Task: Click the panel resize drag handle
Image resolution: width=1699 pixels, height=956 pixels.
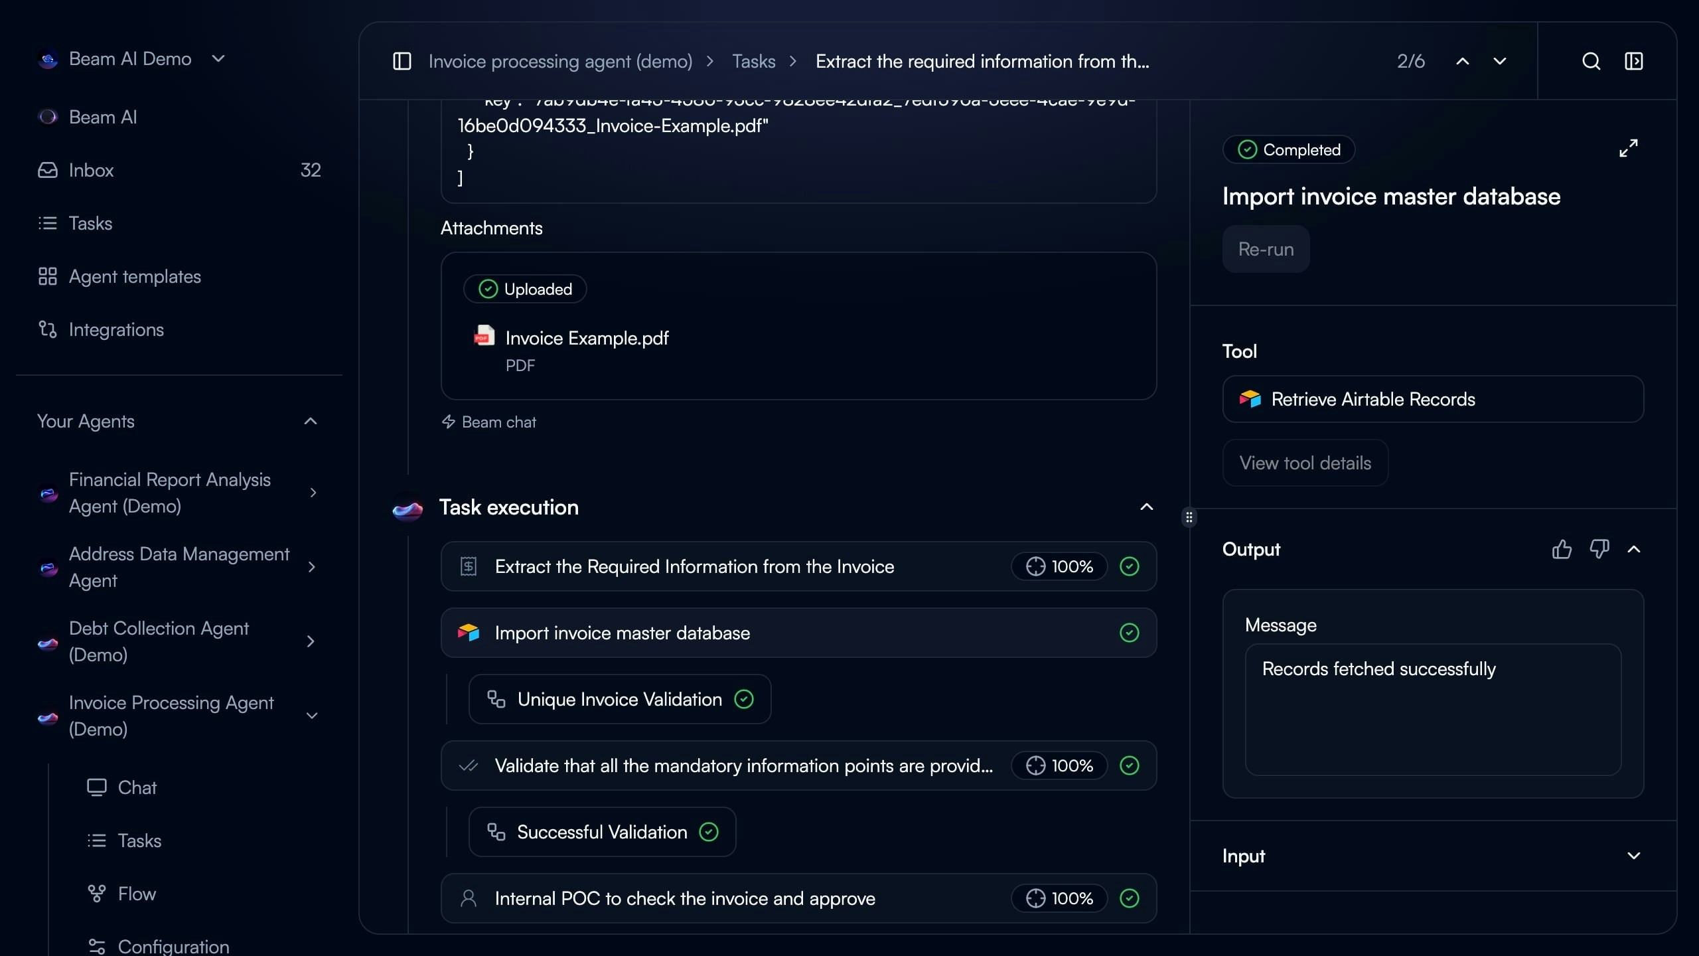Action: click(1189, 517)
